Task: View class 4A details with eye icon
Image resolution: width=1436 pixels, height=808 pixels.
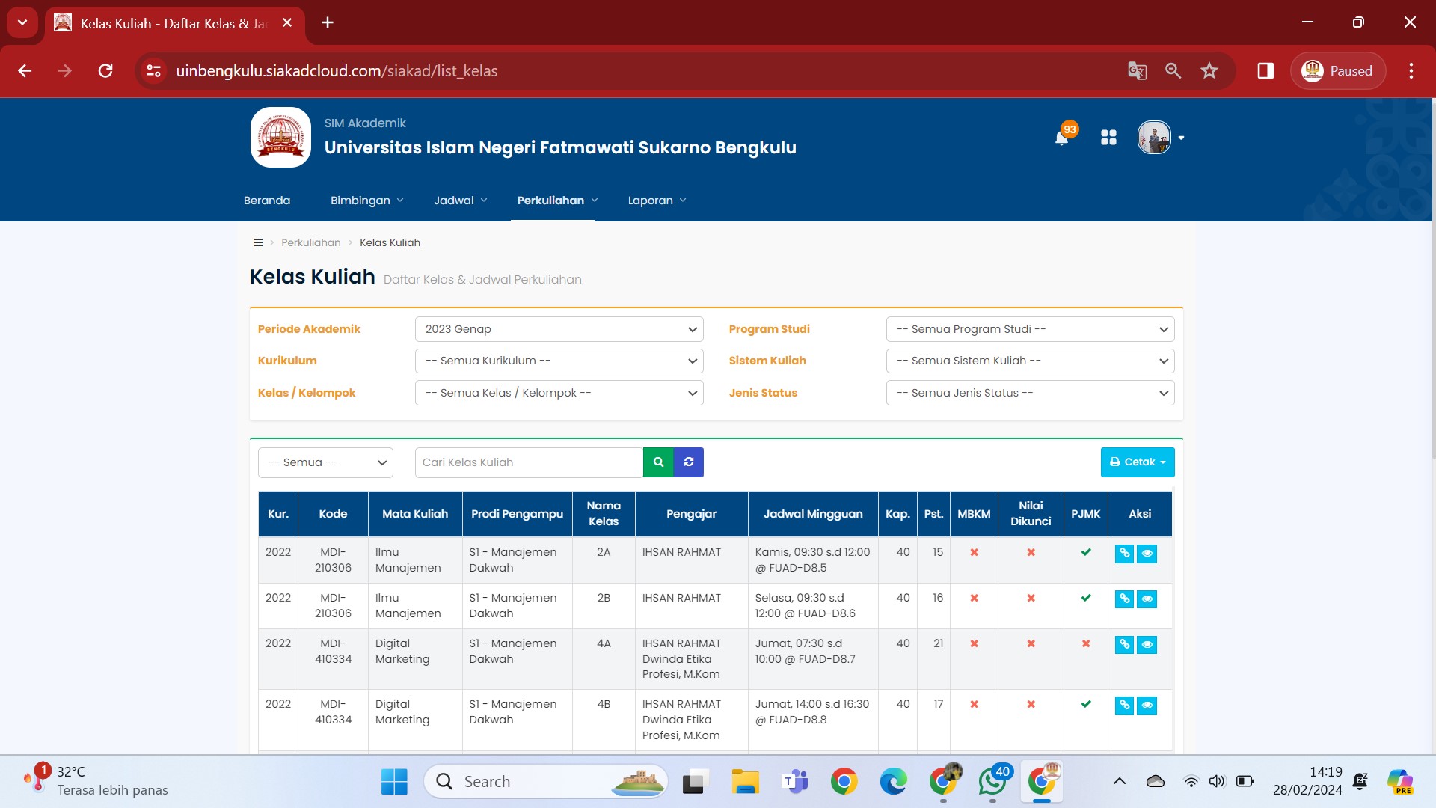Action: point(1147,645)
